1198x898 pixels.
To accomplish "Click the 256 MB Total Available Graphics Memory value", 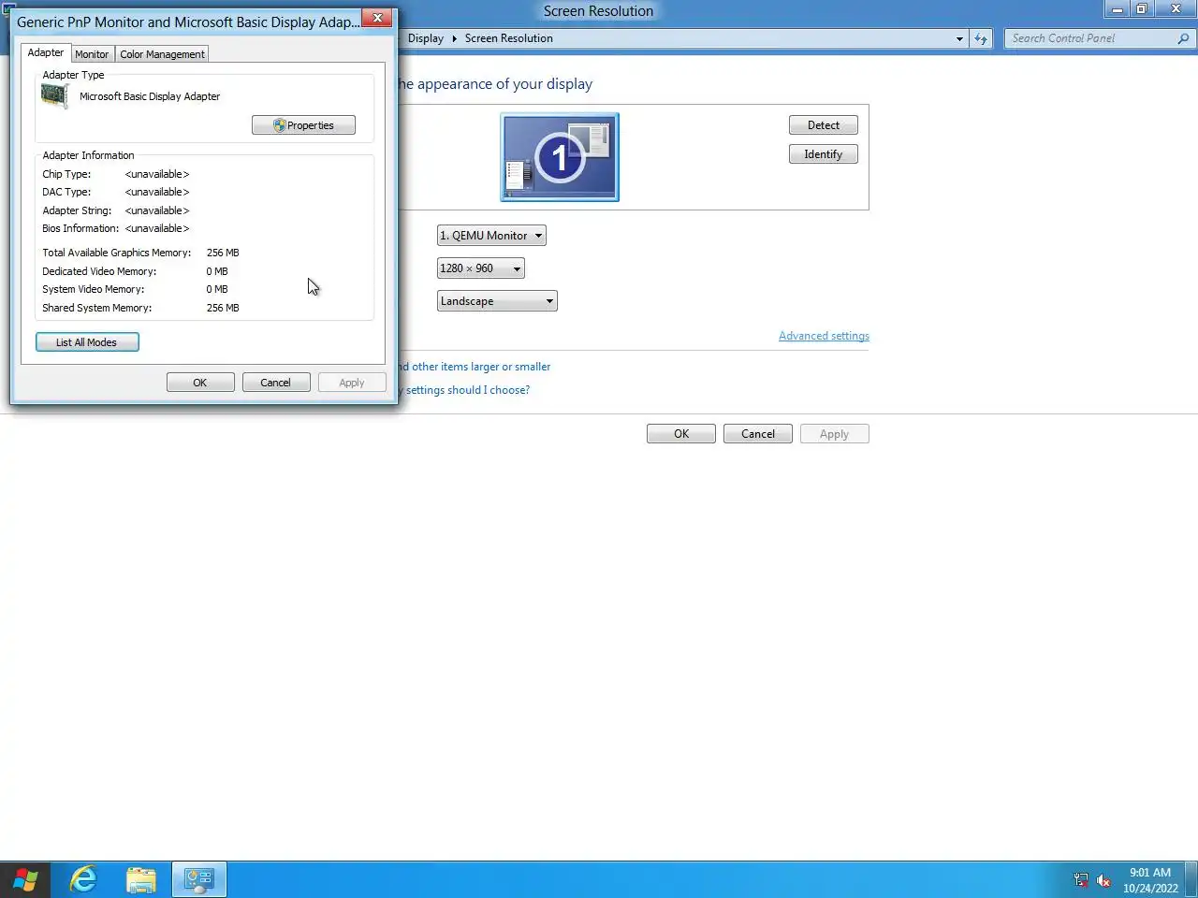I will (223, 253).
